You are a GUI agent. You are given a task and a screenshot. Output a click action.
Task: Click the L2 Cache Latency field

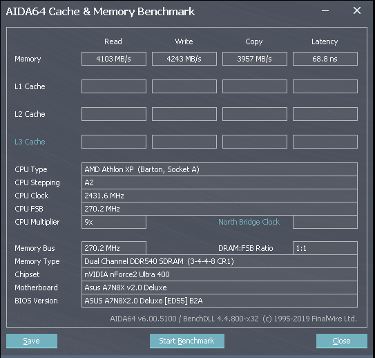click(325, 114)
